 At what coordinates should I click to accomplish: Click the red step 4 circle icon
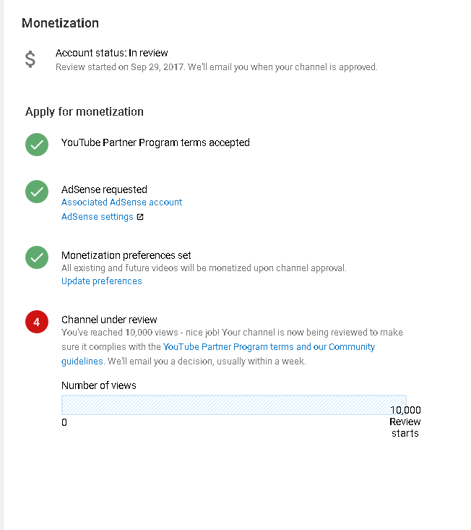(x=37, y=322)
